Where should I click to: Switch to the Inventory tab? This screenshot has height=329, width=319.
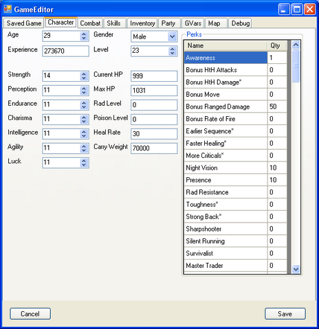click(x=142, y=23)
